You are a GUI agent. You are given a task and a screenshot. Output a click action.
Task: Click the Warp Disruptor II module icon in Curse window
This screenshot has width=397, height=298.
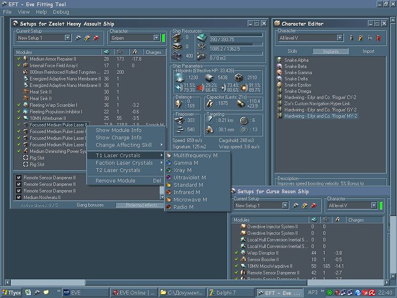[243, 253]
